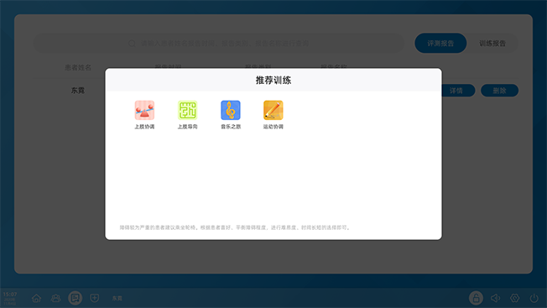This screenshot has width=547, height=308.
Task: Click the 患者姓名 column header
Action: [78, 67]
